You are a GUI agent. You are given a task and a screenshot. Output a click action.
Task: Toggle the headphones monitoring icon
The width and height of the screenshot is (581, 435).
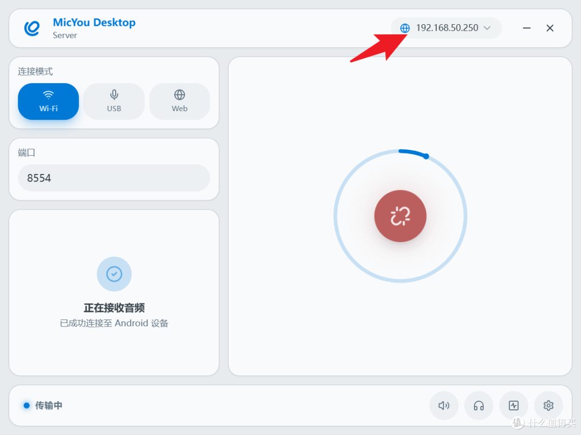point(479,406)
